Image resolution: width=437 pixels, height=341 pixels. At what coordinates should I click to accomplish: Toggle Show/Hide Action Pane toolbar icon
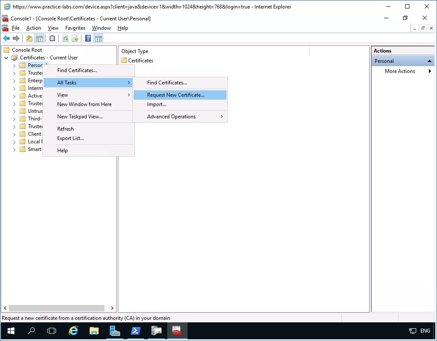98,39
